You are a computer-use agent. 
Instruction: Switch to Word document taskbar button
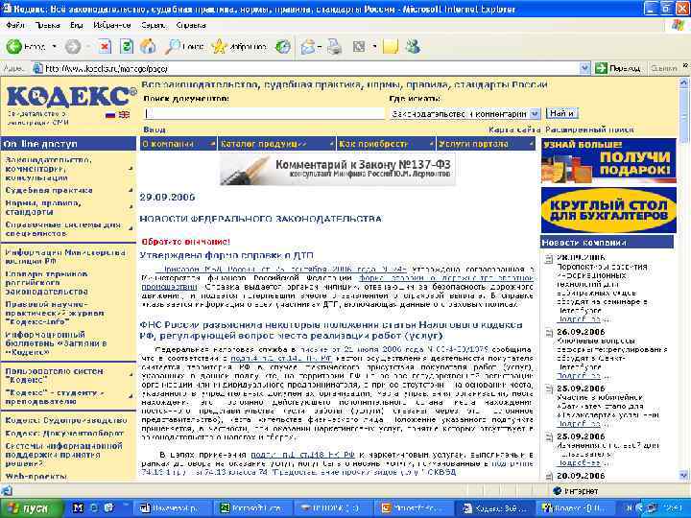tap(173, 508)
